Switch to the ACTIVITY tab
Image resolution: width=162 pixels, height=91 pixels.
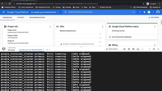coord(21,17)
